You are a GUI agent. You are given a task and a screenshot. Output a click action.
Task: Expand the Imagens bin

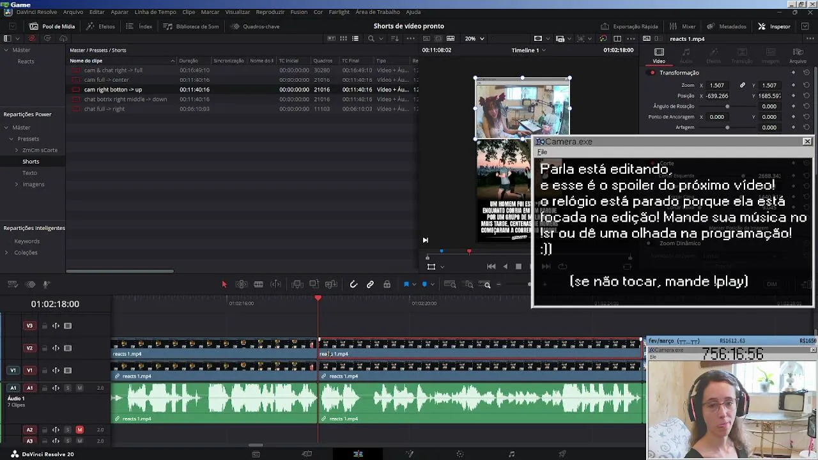click(17, 185)
